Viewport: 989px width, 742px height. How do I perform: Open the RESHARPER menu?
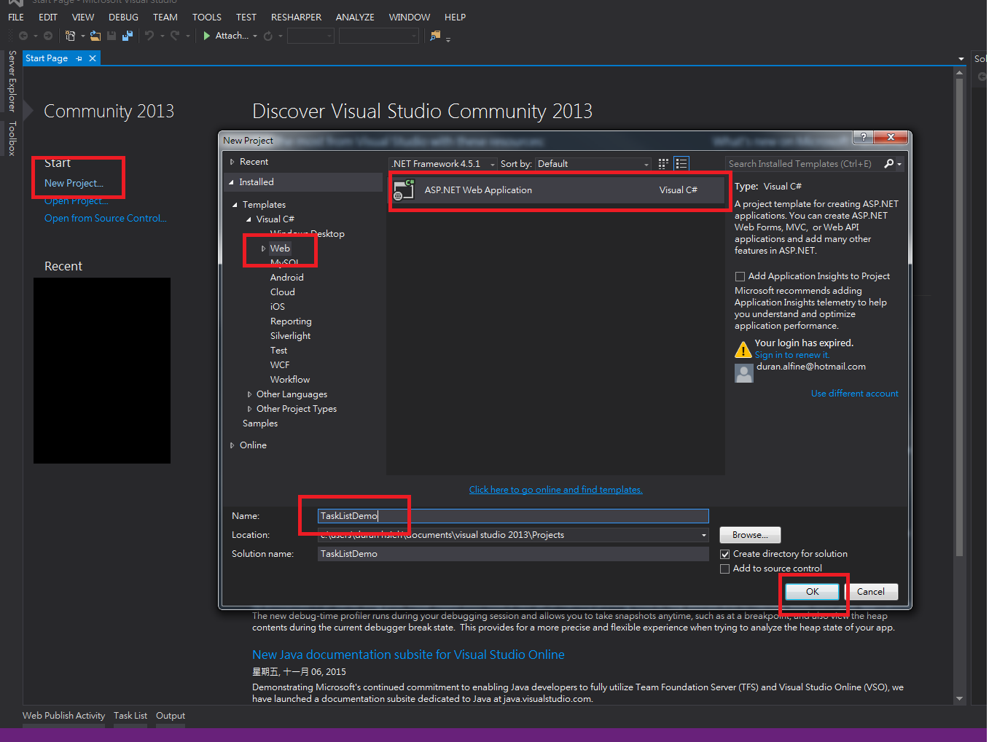coord(296,17)
